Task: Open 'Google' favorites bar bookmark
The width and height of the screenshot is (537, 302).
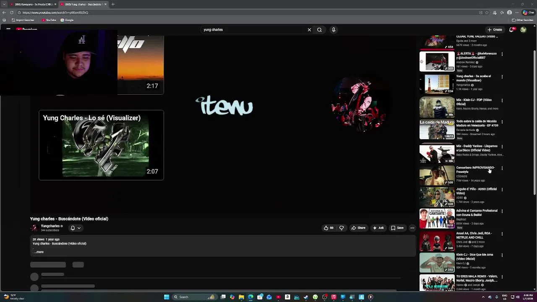Action: click(67, 20)
